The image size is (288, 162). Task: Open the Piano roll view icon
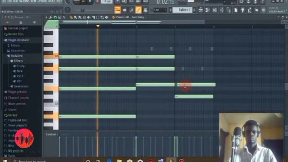[x=208, y=10]
